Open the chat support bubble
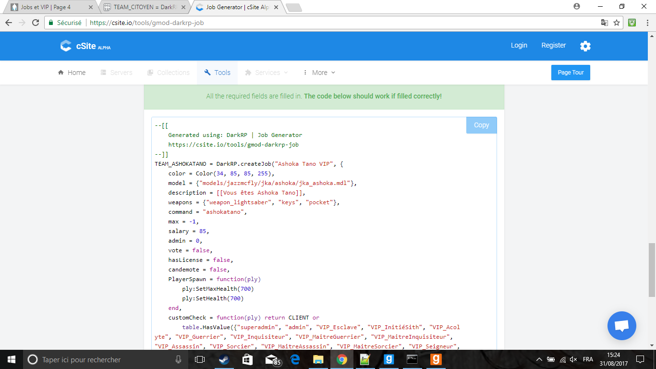The height and width of the screenshot is (369, 656). point(621,326)
